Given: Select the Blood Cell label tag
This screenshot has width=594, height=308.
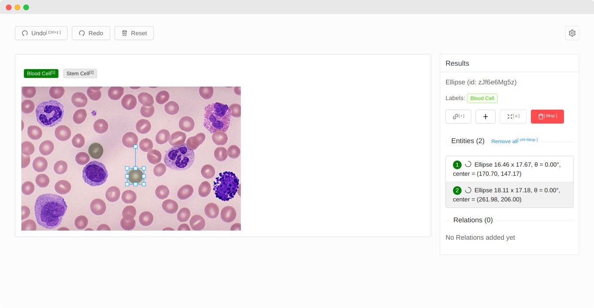Looking at the screenshot, I should tap(41, 74).
